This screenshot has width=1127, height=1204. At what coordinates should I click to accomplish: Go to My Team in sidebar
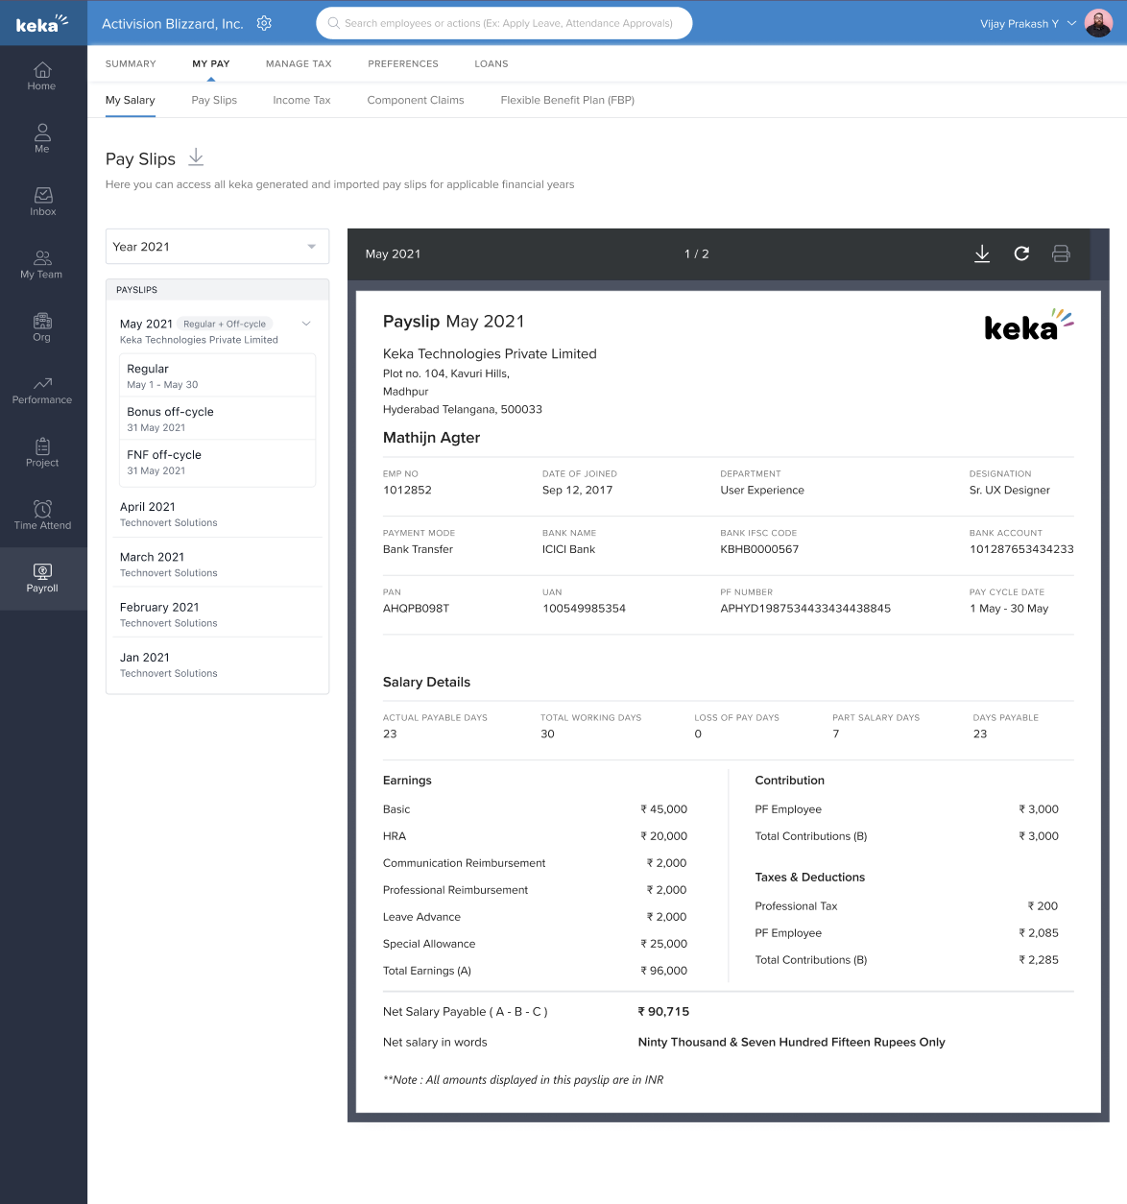42,264
